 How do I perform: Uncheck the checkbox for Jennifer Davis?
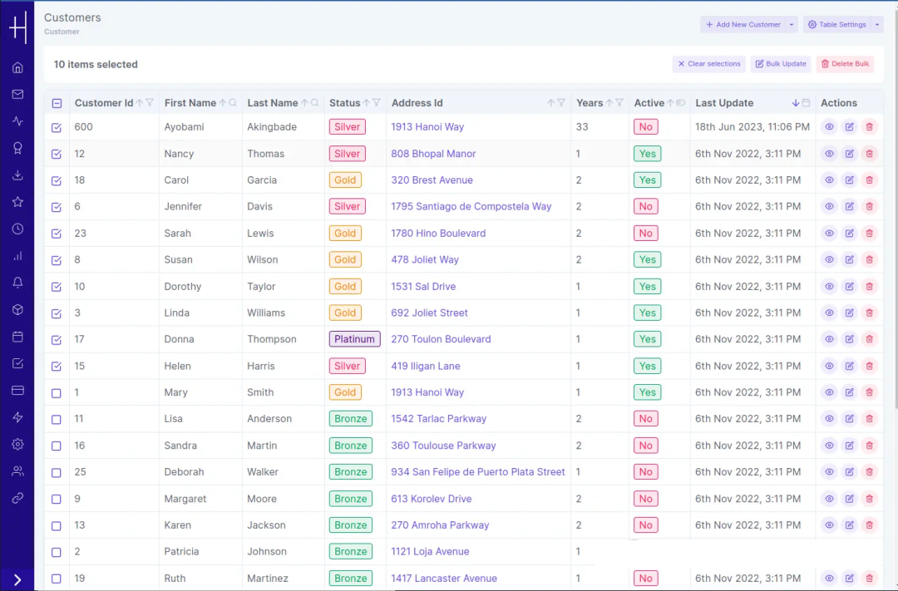click(x=57, y=207)
